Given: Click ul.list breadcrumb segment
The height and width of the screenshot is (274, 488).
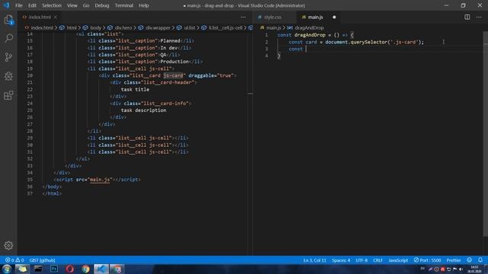Looking at the screenshot, I should click(x=189, y=27).
